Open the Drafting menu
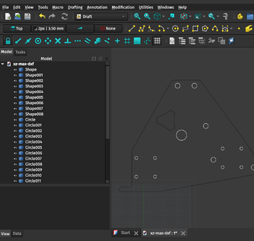Image resolution: width=254 pixels, height=241 pixels. (75, 7)
